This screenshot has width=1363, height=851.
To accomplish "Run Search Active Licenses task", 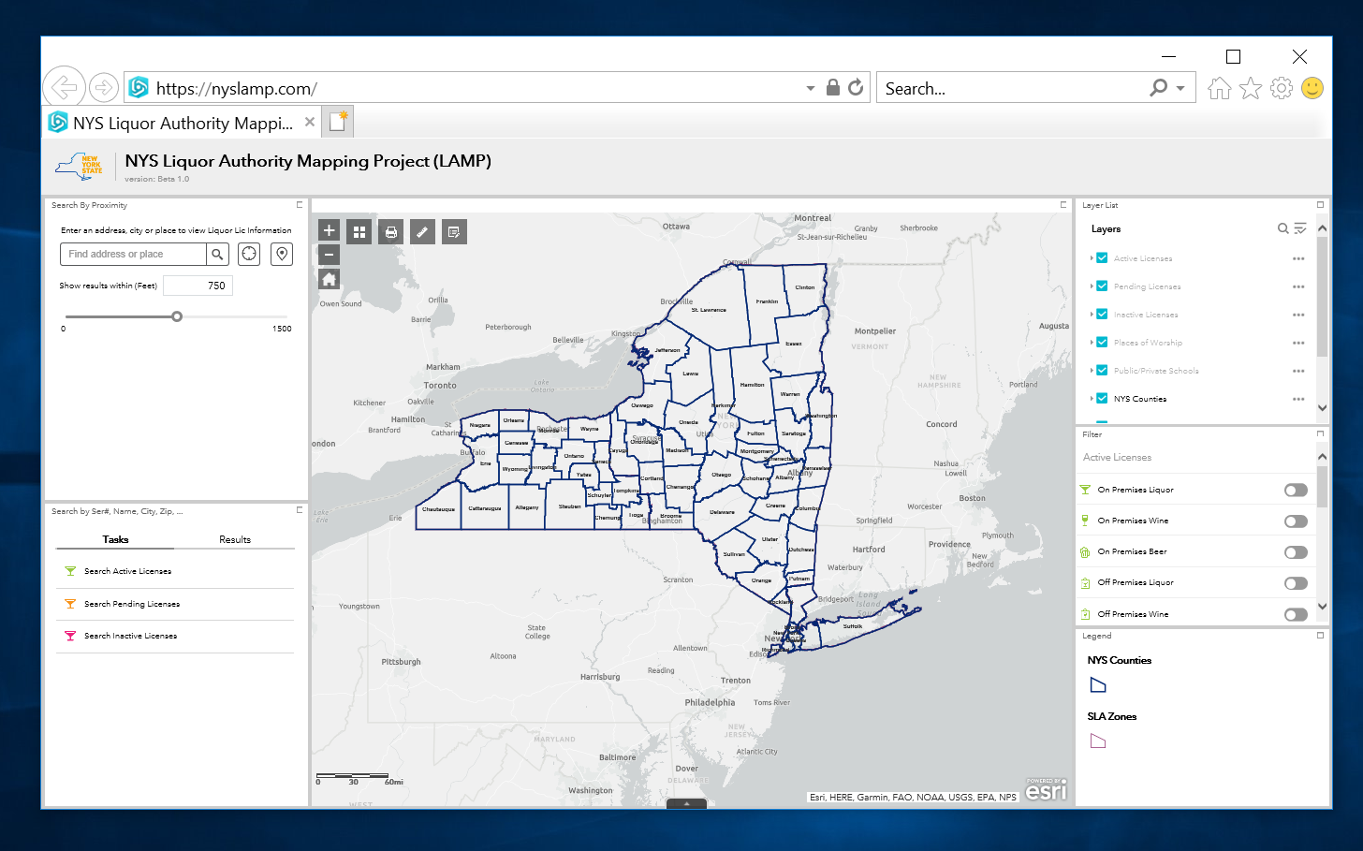I will 128,571.
